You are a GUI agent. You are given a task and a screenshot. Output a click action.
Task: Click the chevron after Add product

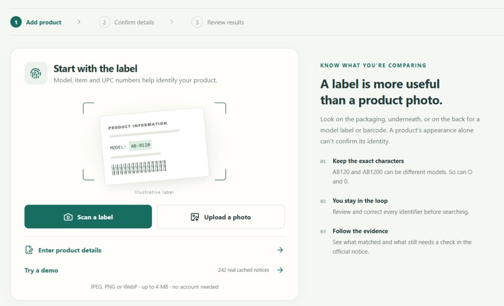[x=79, y=22]
